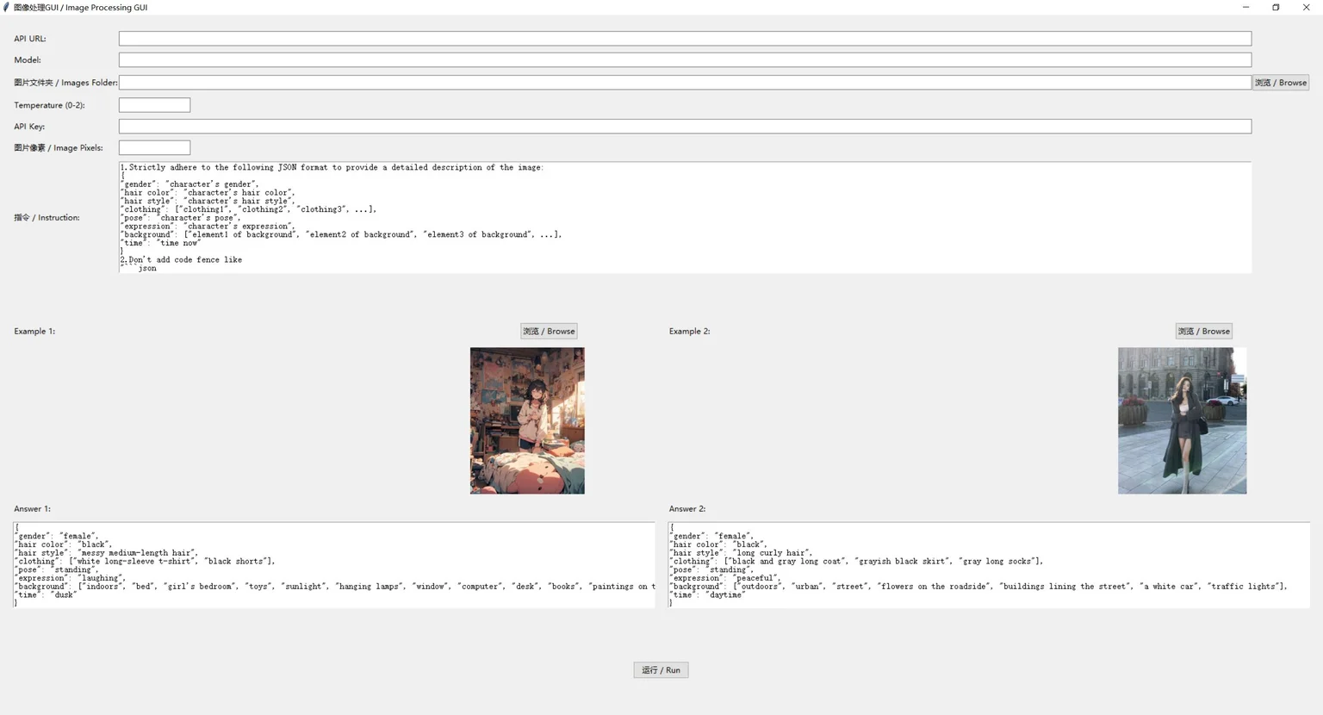Click inside the Answer 2 text box
The width and height of the screenshot is (1323, 715).
pos(989,565)
